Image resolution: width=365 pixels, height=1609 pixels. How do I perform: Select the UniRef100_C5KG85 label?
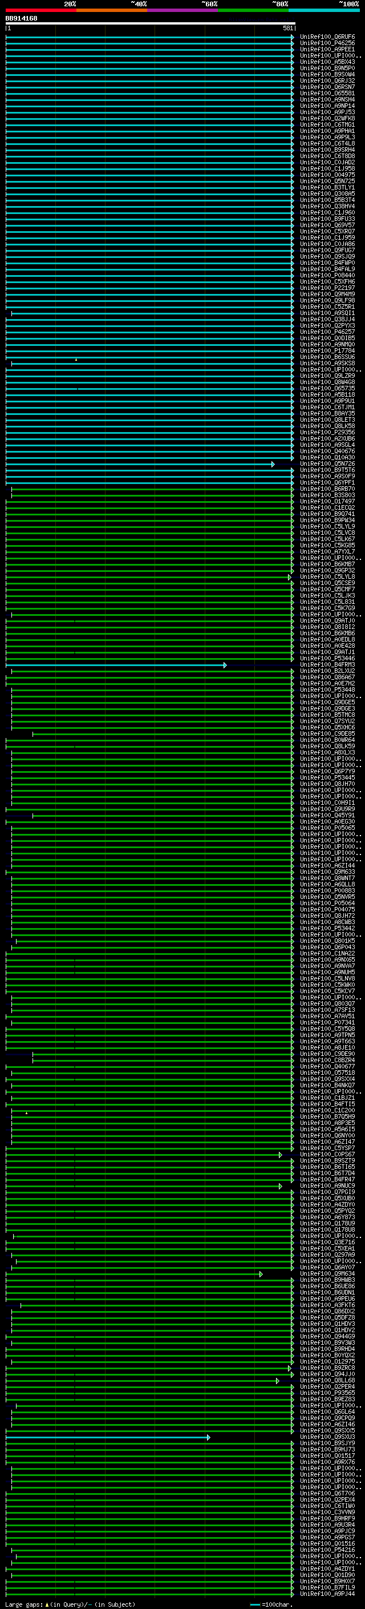click(x=327, y=545)
